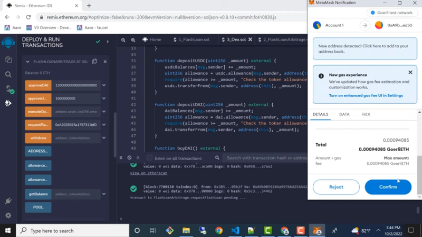Viewport: 422px width, 237px height.
Task: Reload the browser page
Action: click(x=28, y=17)
